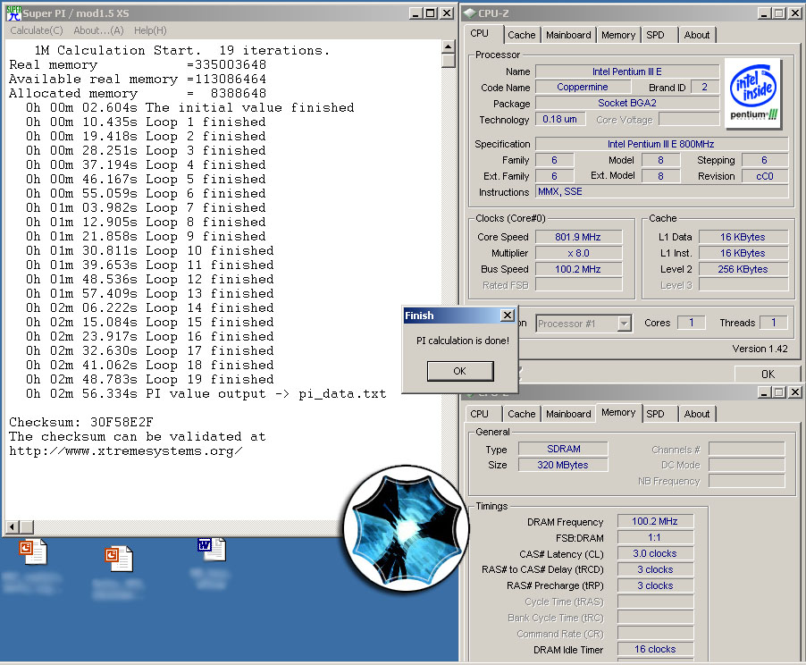Click the Core Speed value 801.9 MHz
This screenshot has height=665, width=806.
578,237
